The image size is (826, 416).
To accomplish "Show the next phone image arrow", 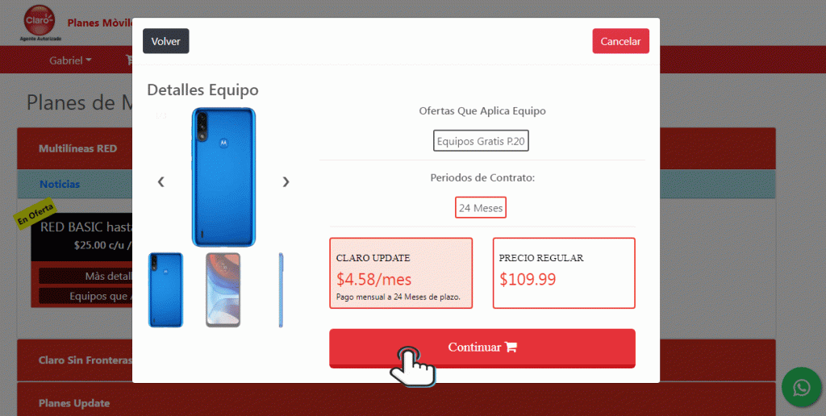I will point(286,181).
